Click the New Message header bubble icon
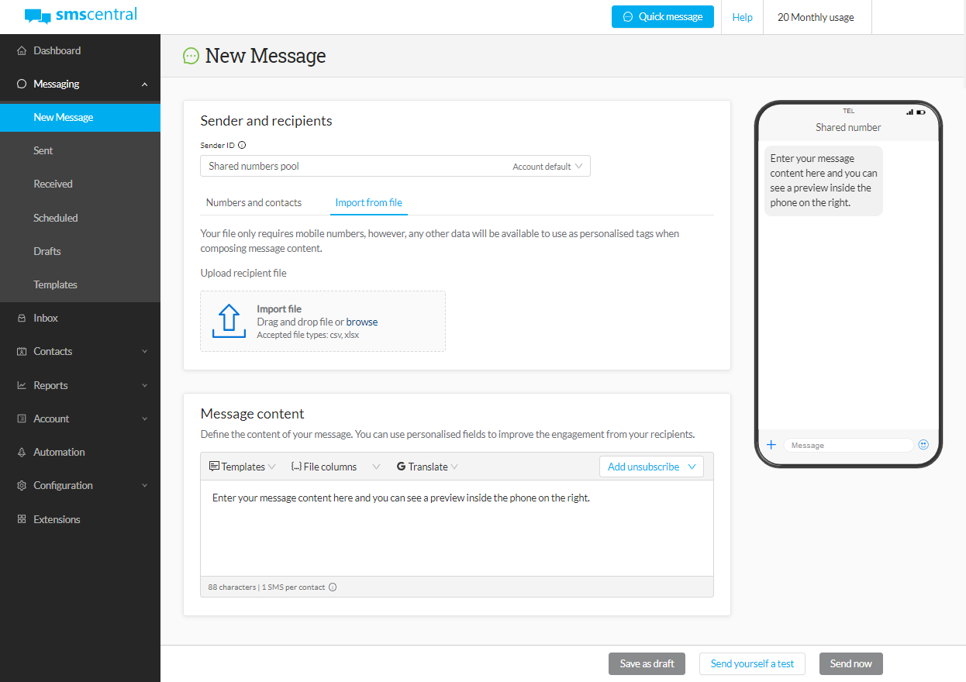 pos(191,56)
